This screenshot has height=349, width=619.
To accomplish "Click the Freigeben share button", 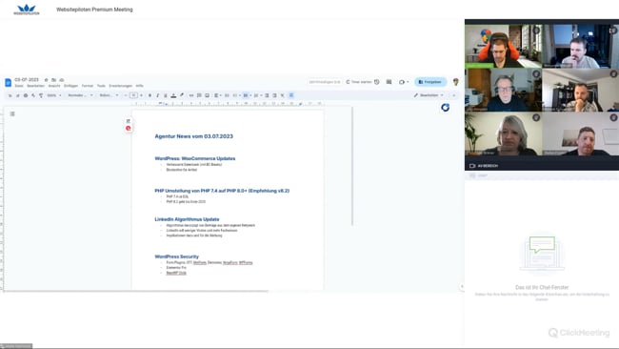I will tap(430, 82).
